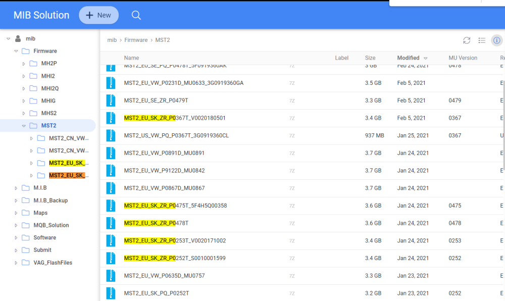Screen dimensions: 505x301
Task: Click the mib user icon in sidebar
Action: pyautogui.click(x=18, y=38)
